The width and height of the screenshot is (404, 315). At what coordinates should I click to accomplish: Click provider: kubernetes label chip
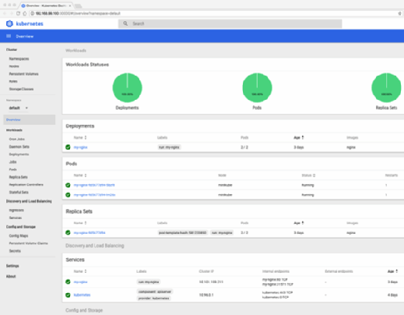coord(154,298)
